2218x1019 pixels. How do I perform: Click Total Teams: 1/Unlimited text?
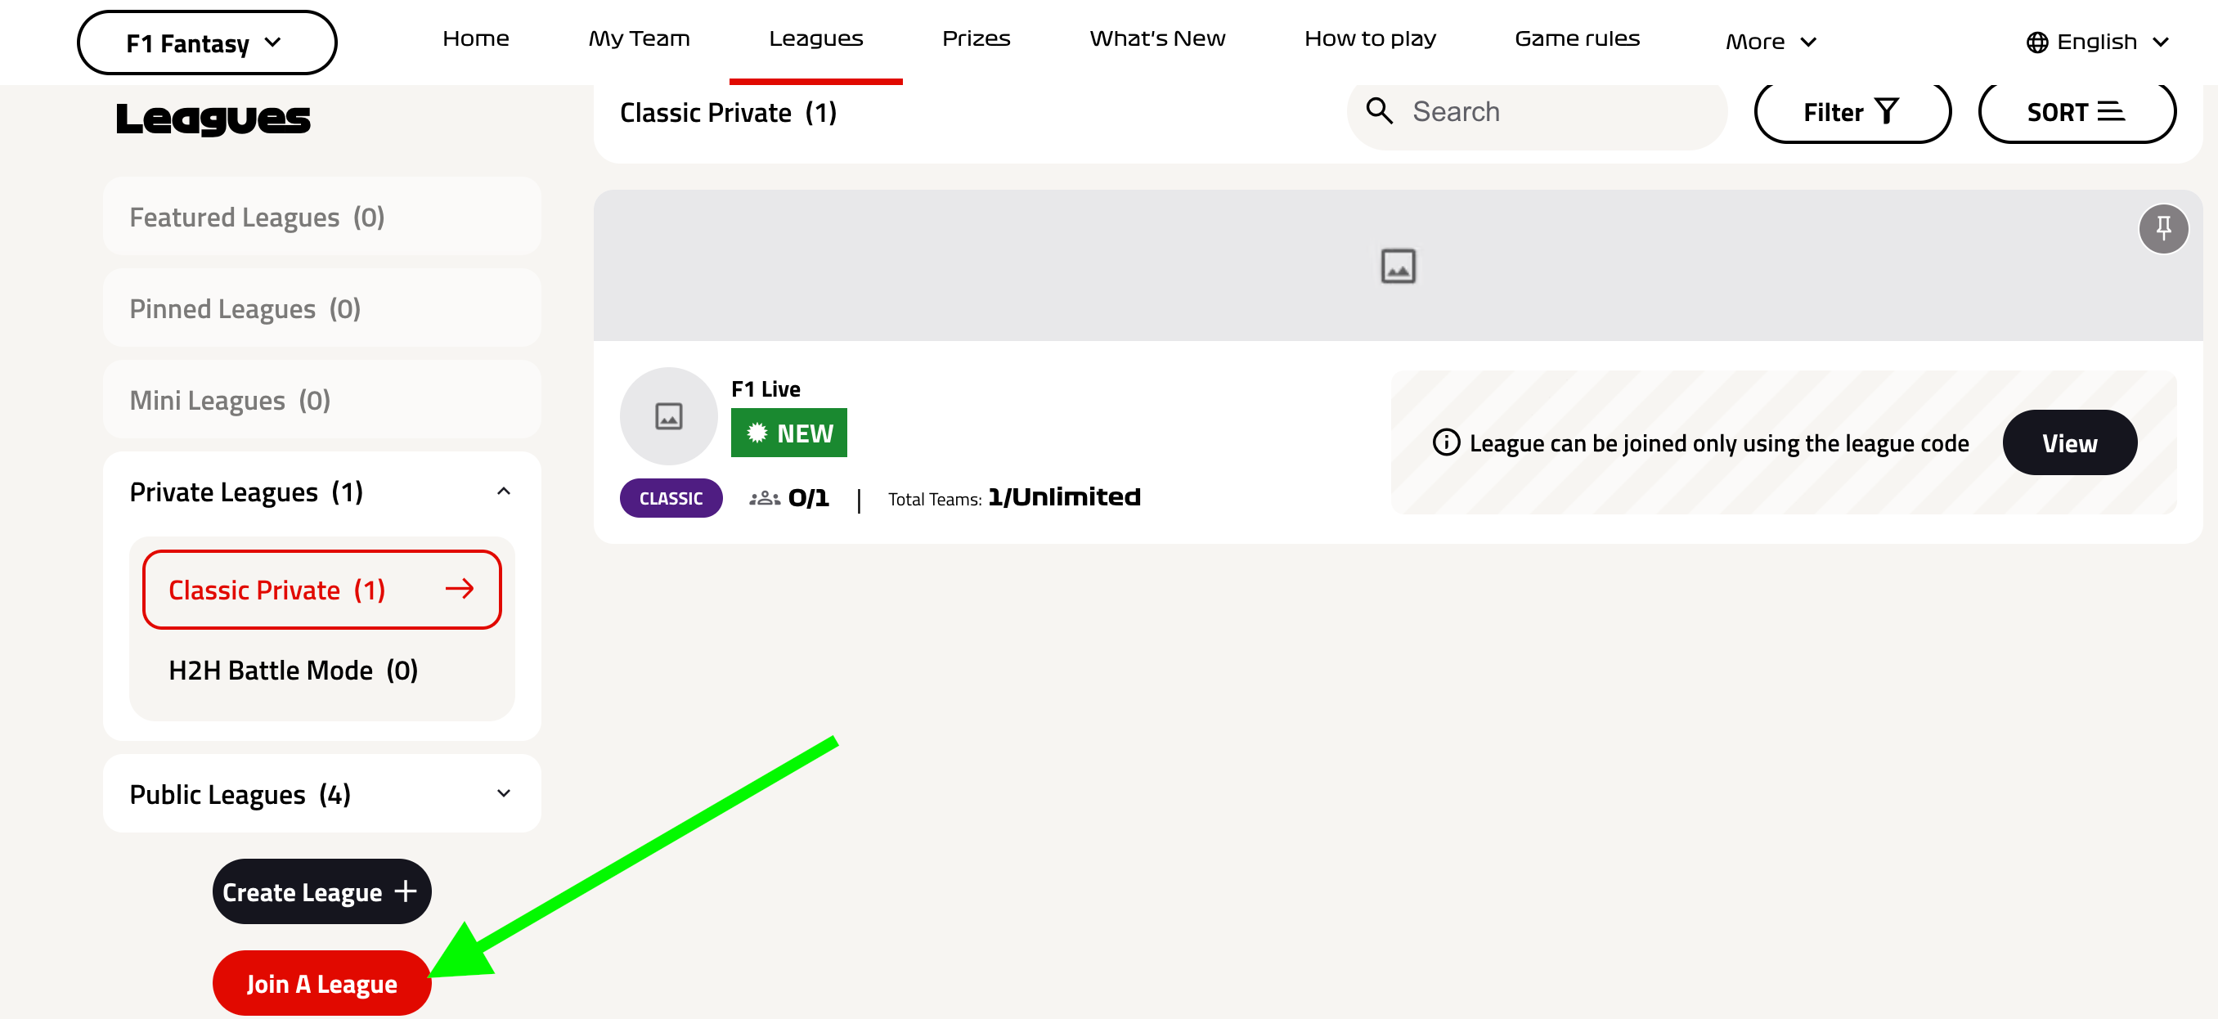pos(1014,497)
